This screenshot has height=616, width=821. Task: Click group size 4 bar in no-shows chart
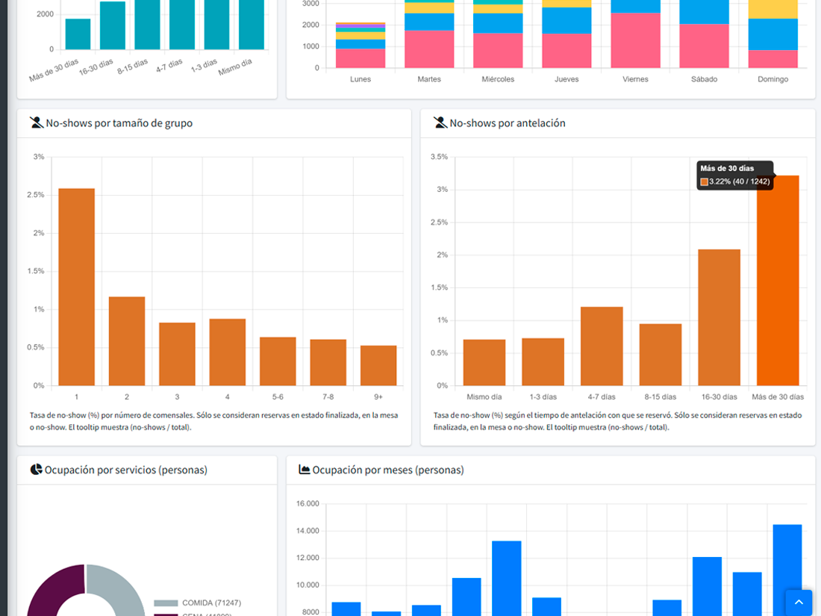227,352
